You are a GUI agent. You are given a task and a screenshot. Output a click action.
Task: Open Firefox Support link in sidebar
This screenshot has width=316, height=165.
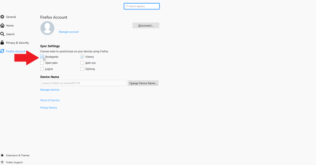tap(14, 162)
